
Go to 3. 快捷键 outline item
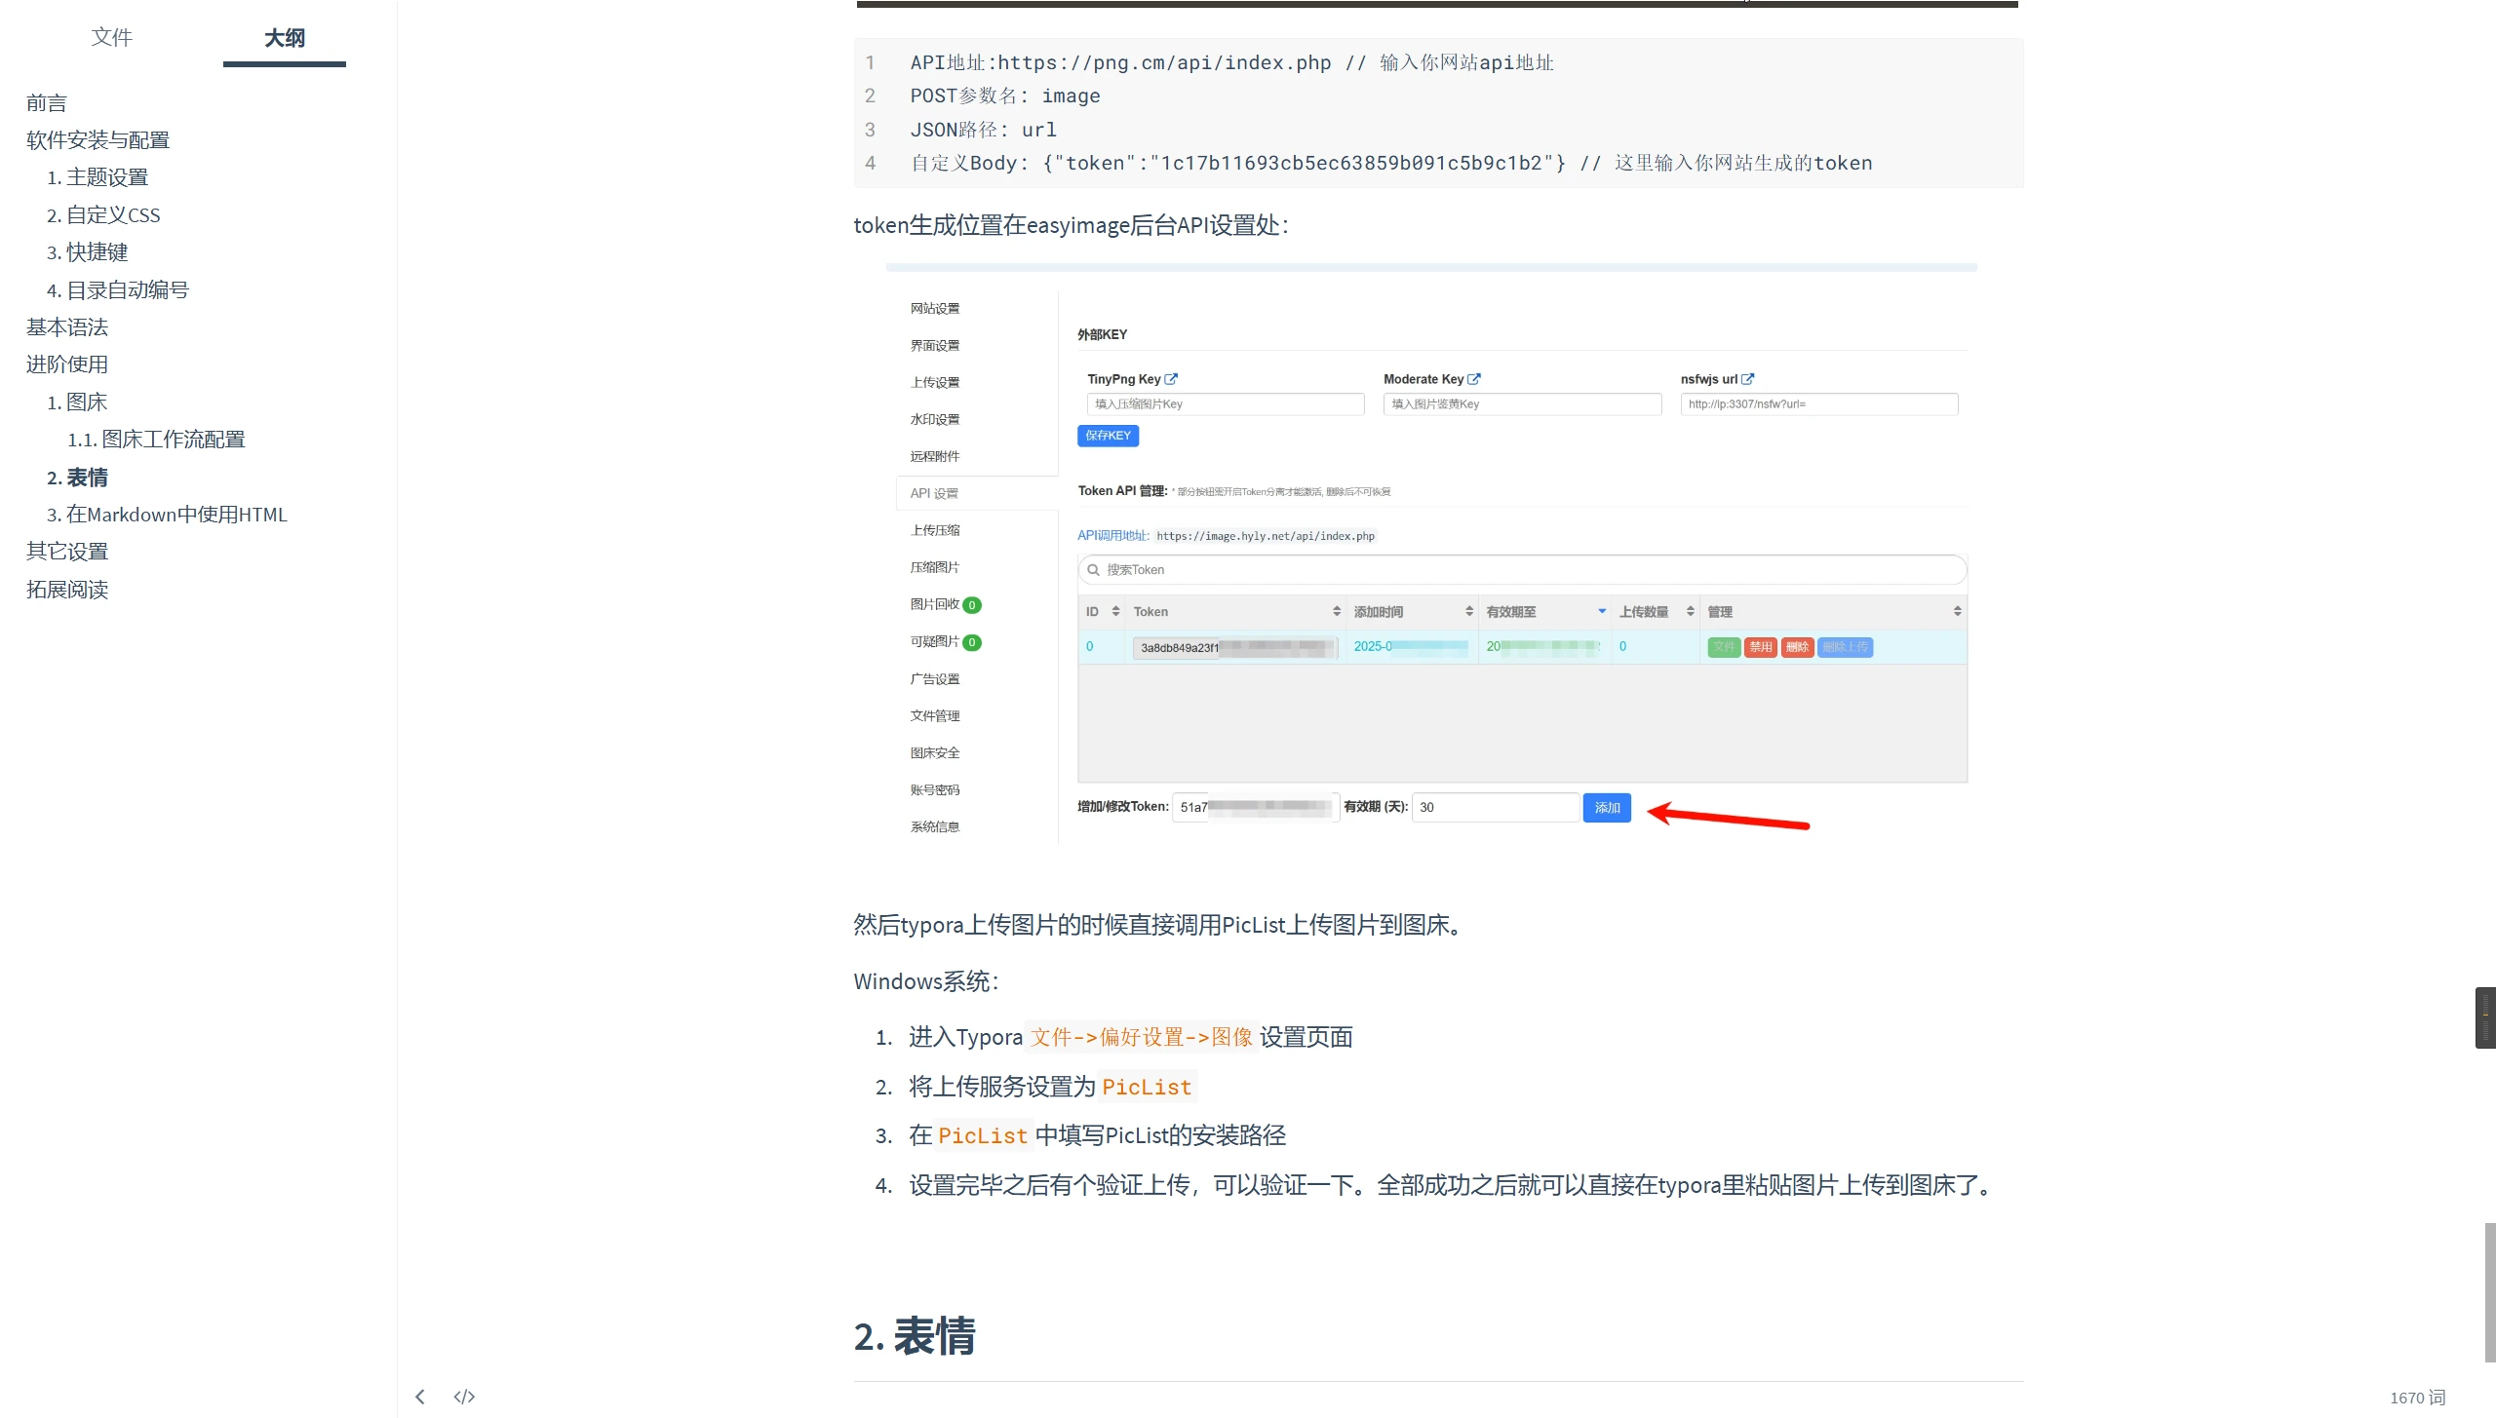tap(88, 251)
